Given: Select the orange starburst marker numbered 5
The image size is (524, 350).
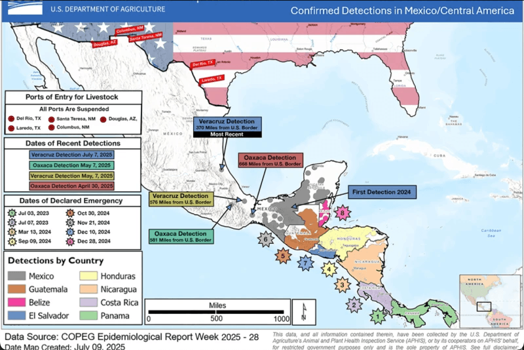Looking at the screenshot, I should point(283,256).
